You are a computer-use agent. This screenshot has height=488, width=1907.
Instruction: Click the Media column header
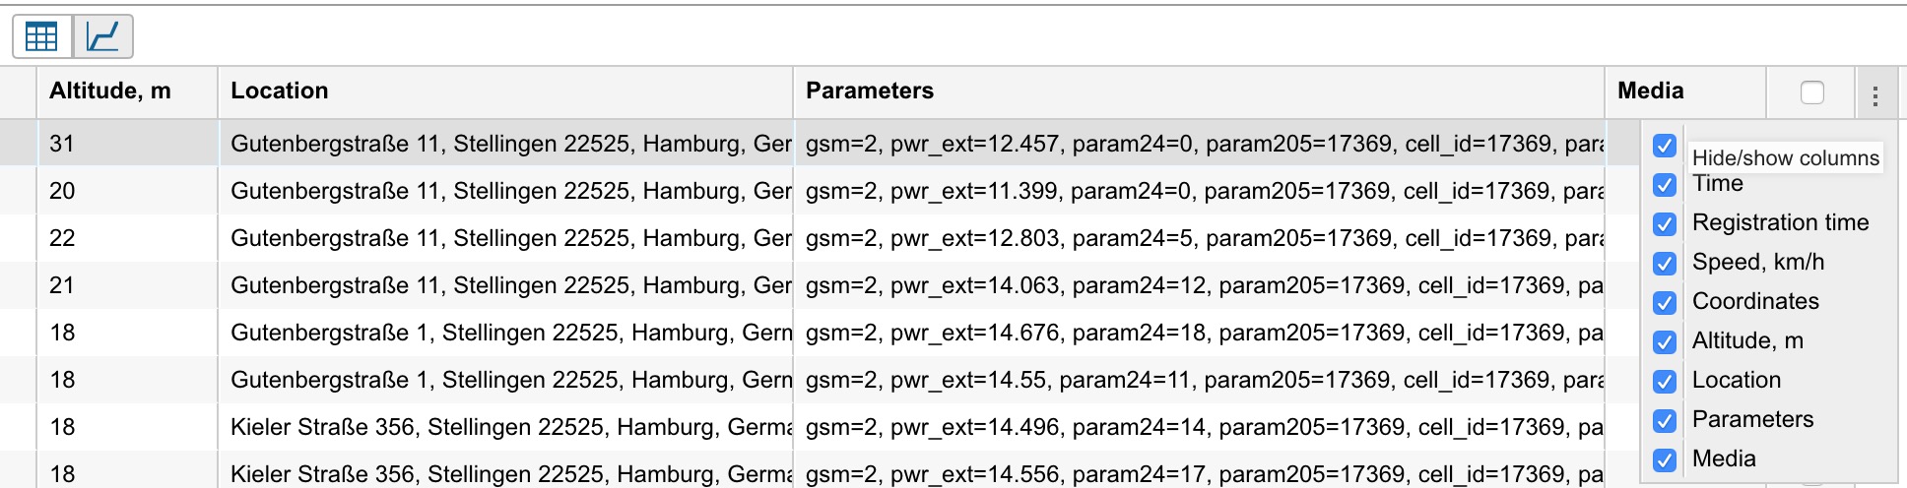point(1651,91)
